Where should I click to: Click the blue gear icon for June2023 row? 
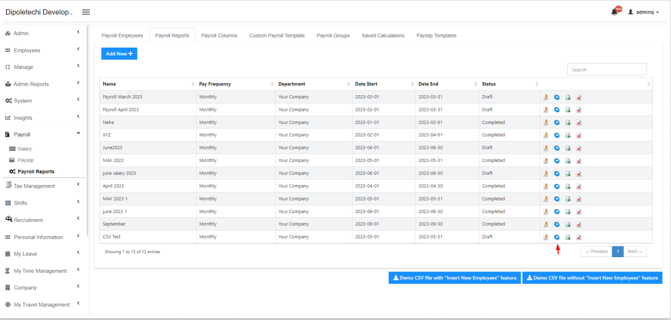(x=557, y=148)
